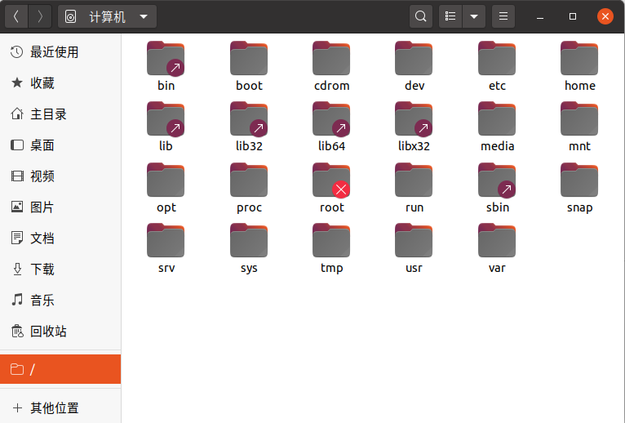This screenshot has height=423, width=625.
Task: Go forward with the right arrow button
Action: [40, 16]
